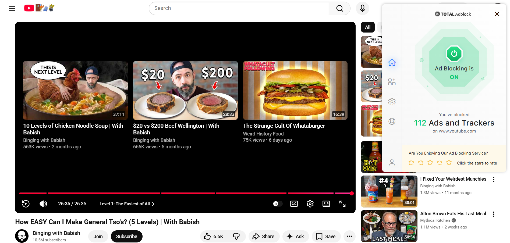Image resolution: width=510 pixels, height=243 pixels.
Task: Open Binging with Babish channel name link
Action: 56,233
